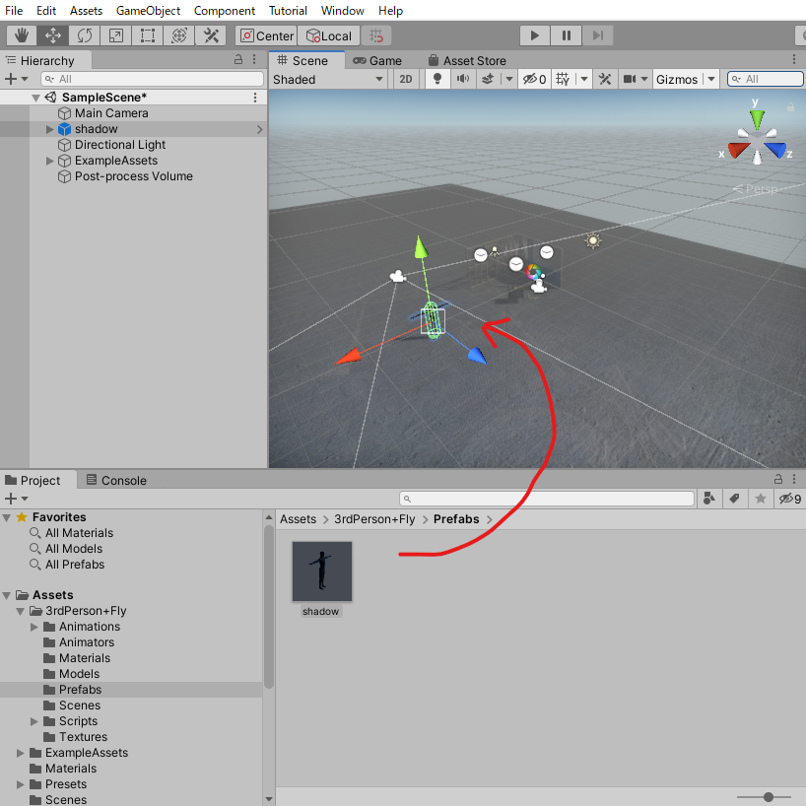Viewport: 806px width, 806px height.
Task: Search project assets by type icon
Action: [708, 500]
